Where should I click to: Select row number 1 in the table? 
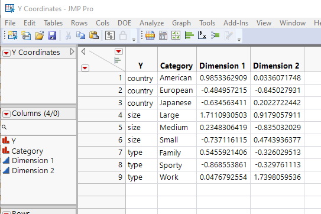tap(102, 78)
